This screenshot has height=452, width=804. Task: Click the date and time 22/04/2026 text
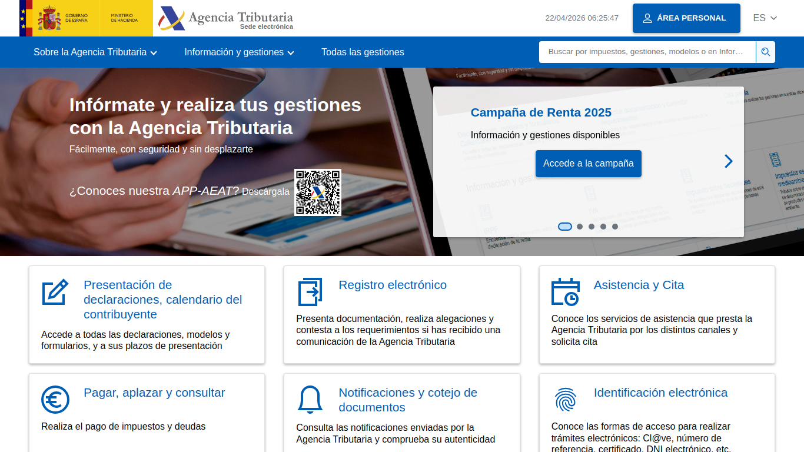click(582, 18)
